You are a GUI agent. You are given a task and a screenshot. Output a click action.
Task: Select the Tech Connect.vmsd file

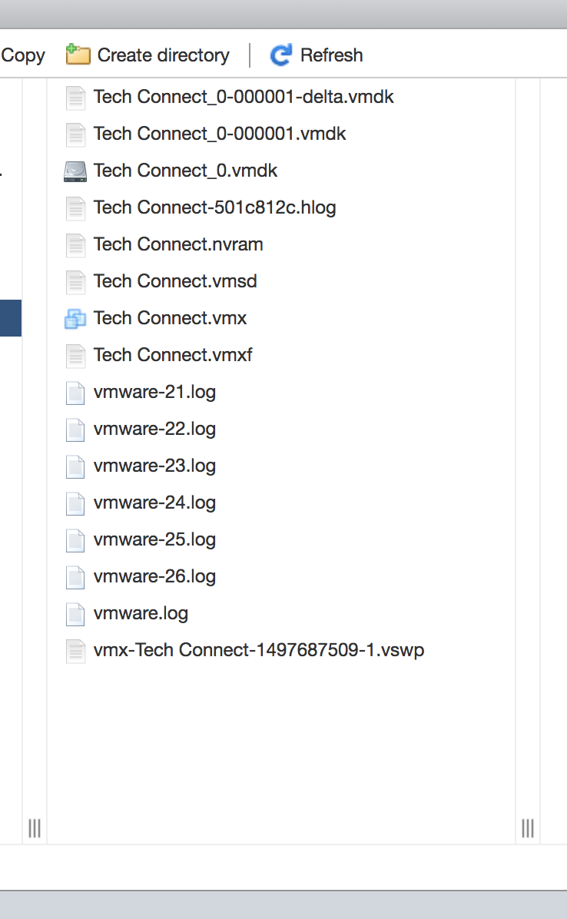175,281
